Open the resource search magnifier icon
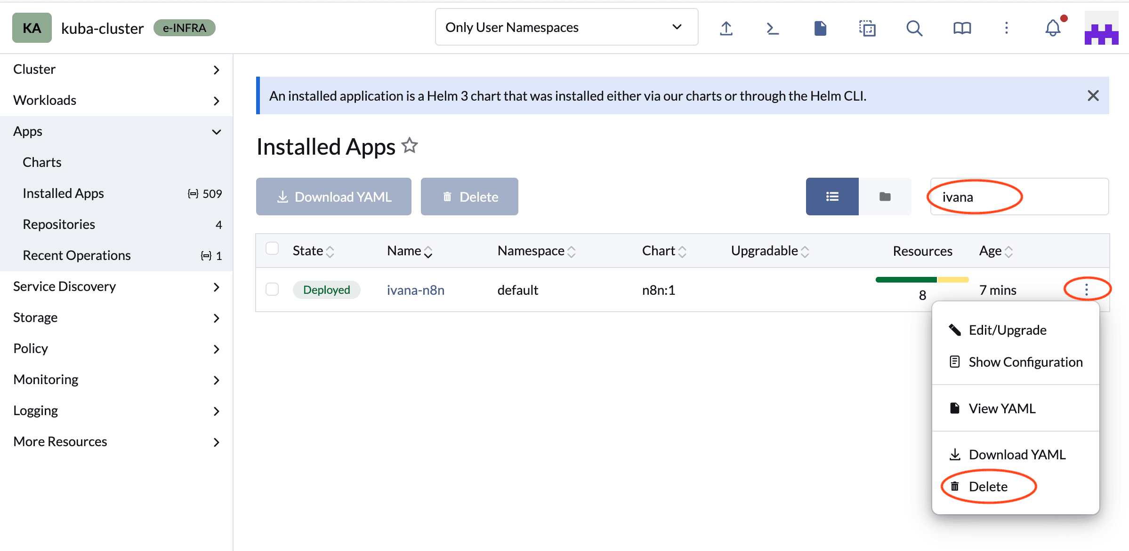1129x551 pixels. click(x=914, y=28)
